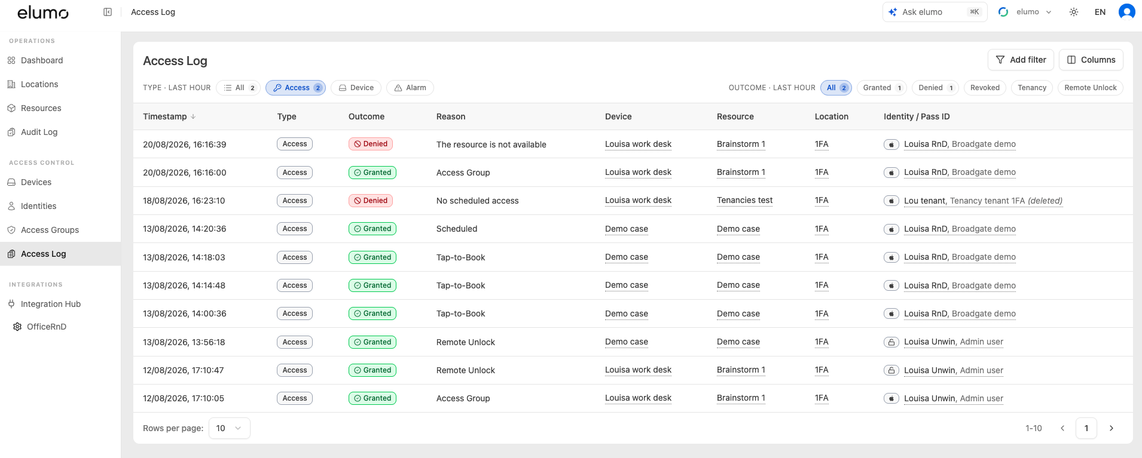Click the elumo logo
The image size is (1142, 458).
point(43,12)
